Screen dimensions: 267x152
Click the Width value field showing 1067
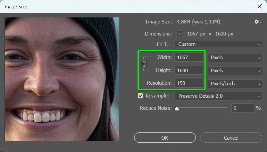tap(188, 57)
